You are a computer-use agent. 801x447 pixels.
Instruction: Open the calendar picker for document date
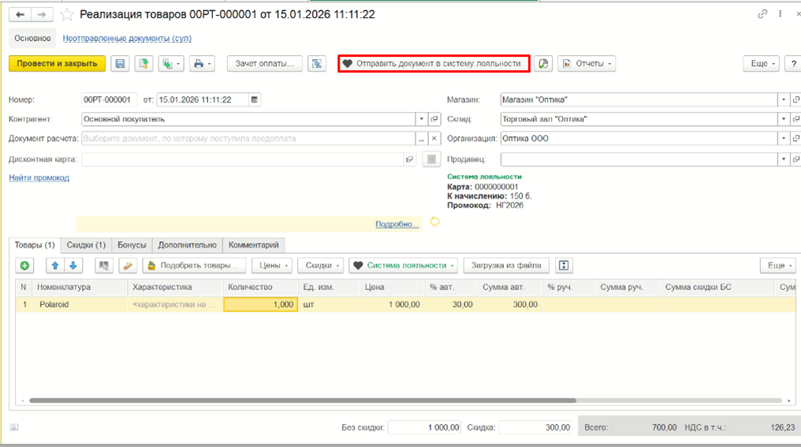pos(255,99)
